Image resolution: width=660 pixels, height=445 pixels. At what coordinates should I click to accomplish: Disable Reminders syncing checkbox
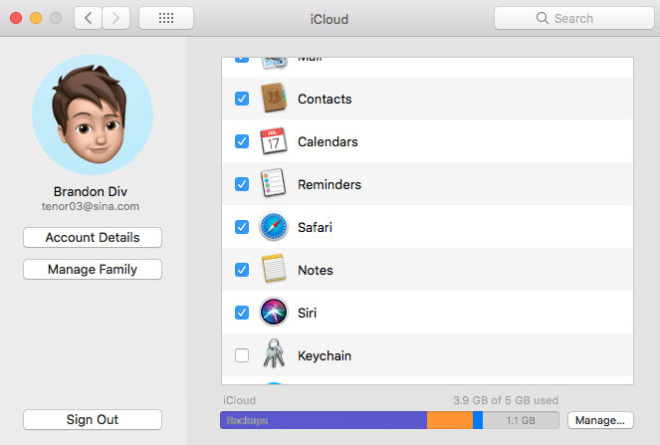click(242, 184)
